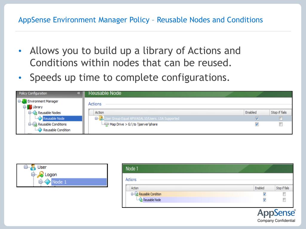This screenshot has width=306, height=229.
Task: Collapse the Reusable Condition action in Node 1
Action: pos(132,194)
